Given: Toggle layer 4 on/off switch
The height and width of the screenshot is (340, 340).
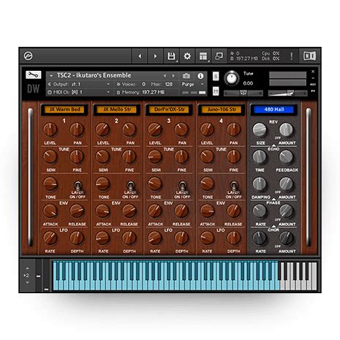Looking at the screenshot, I should pos(234,186).
